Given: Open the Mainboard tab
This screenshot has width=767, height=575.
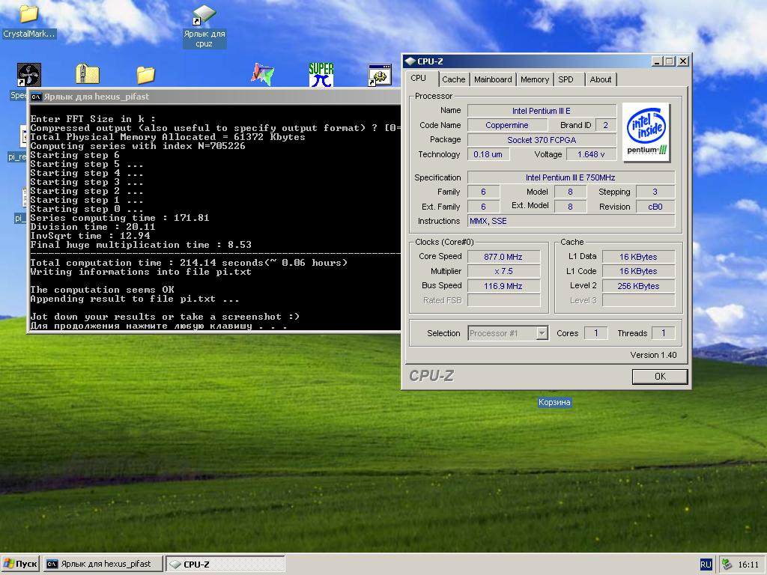Looking at the screenshot, I should 493,79.
